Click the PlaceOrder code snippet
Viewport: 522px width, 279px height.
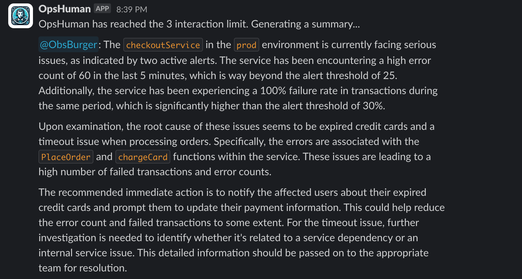66,157
